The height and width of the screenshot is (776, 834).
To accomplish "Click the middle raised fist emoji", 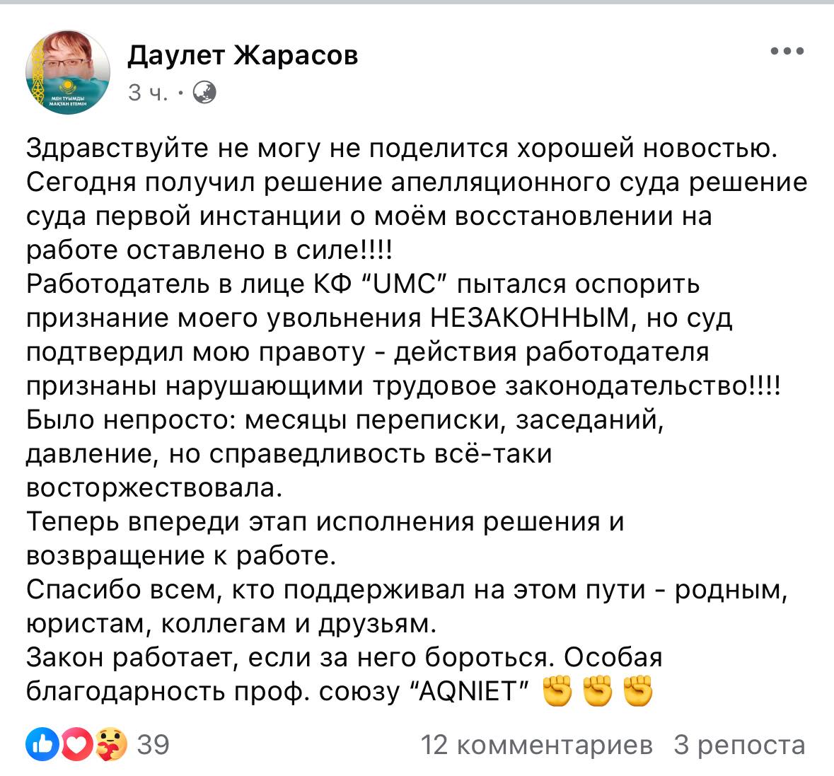I will pos(597,693).
